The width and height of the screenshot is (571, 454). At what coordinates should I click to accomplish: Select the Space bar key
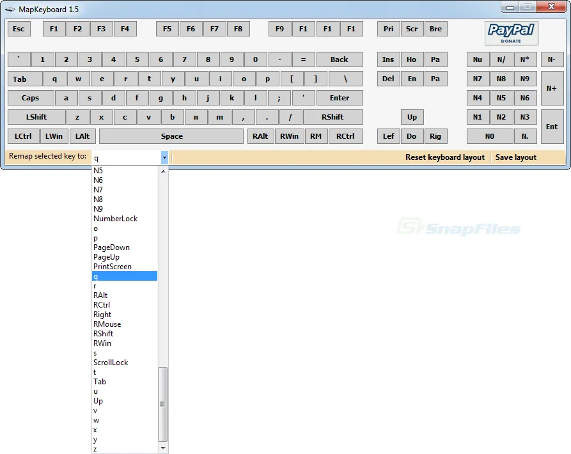pyautogui.click(x=171, y=136)
